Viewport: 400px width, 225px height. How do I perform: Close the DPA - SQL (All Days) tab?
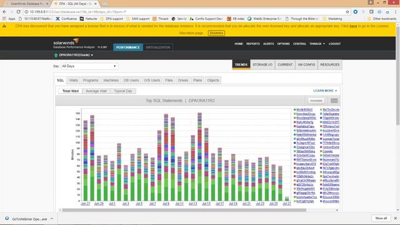pos(96,4)
